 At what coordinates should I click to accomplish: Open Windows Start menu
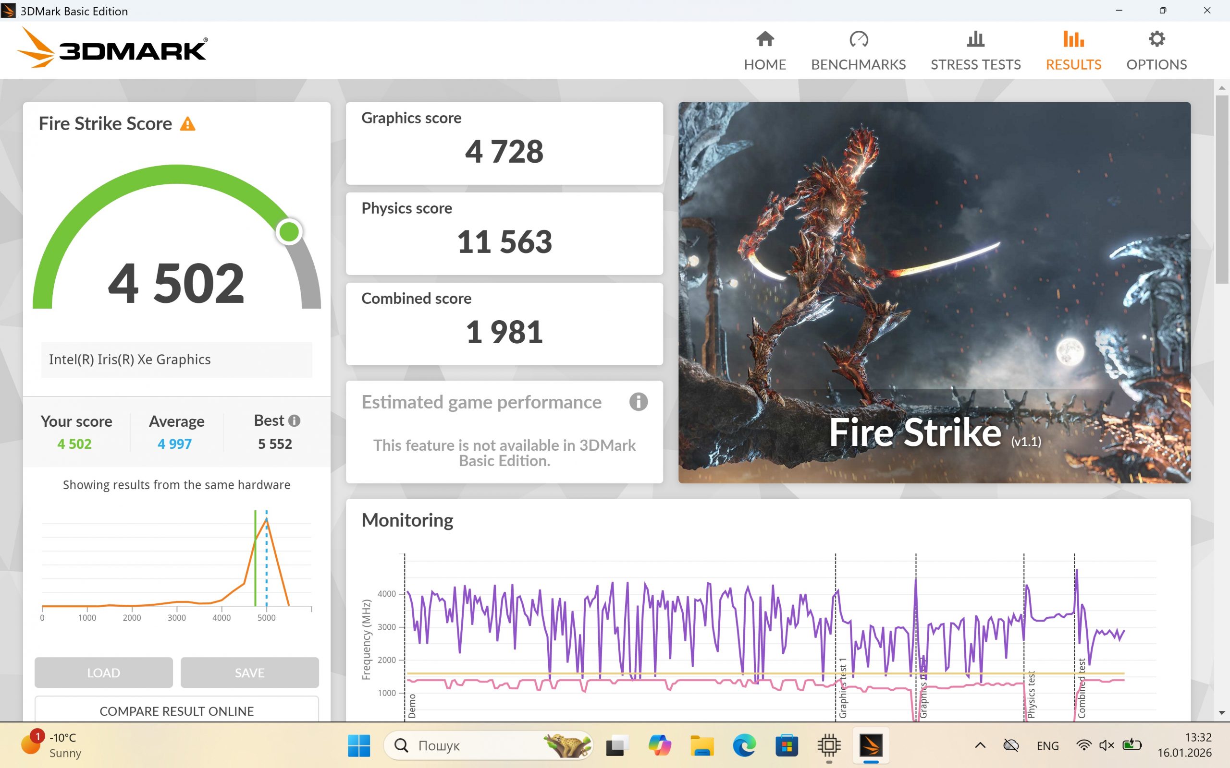[x=359, y=745]
